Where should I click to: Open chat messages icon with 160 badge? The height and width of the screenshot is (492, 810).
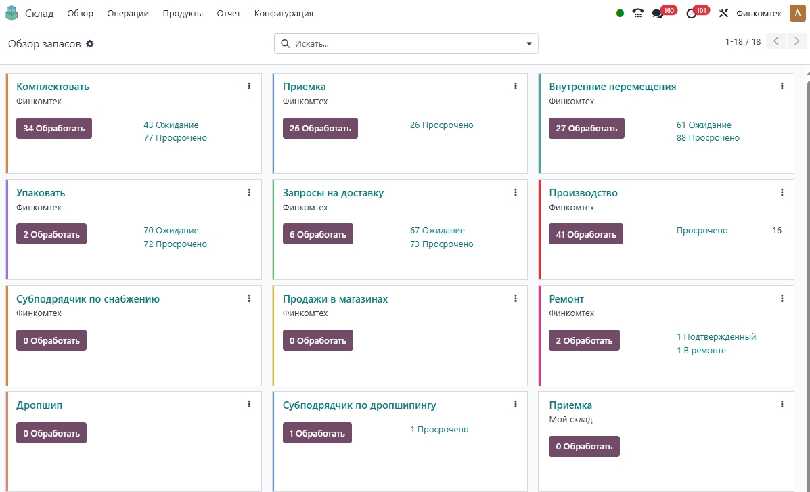657,14
